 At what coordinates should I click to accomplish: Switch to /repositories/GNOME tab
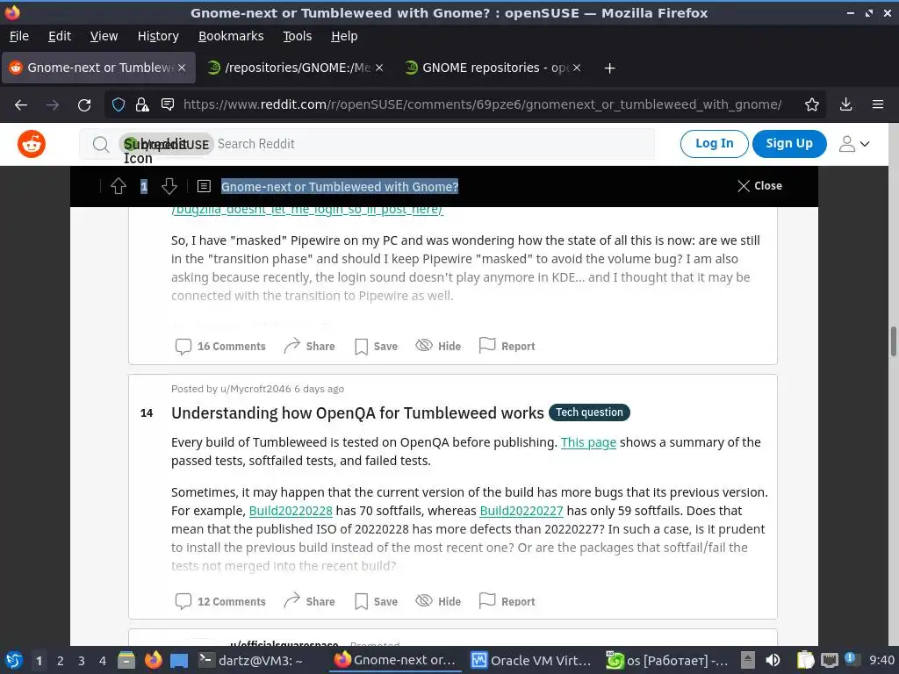point(295,68)
